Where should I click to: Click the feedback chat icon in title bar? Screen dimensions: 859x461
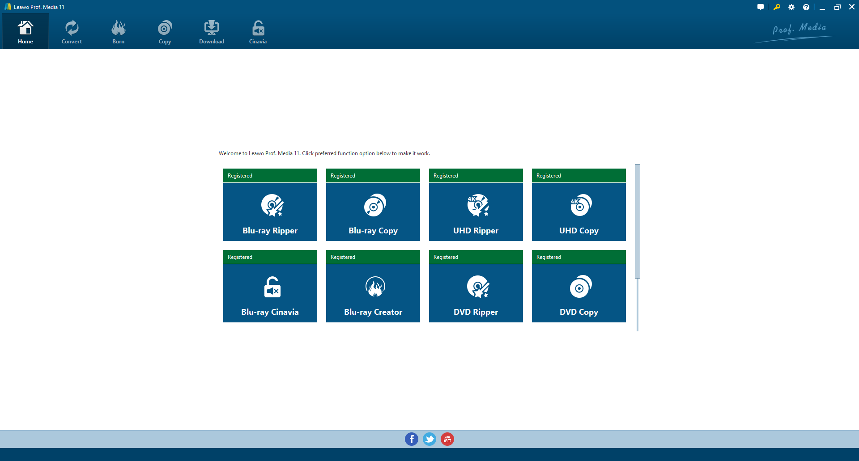761,7
